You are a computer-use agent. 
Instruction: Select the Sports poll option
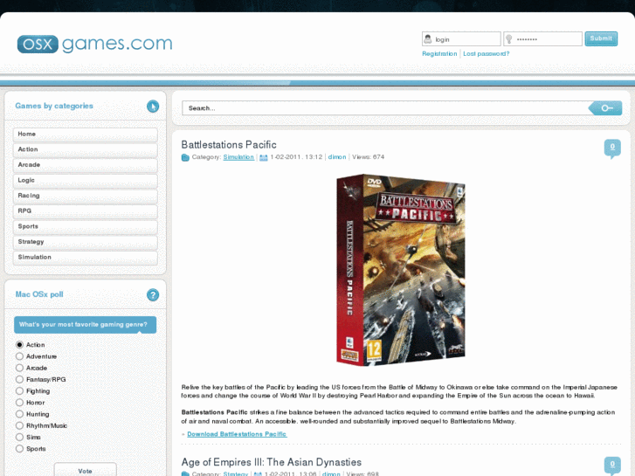[x=19, y=449]
